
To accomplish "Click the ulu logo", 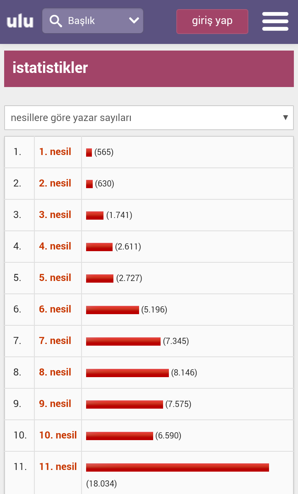I will [x=20, y=21].
